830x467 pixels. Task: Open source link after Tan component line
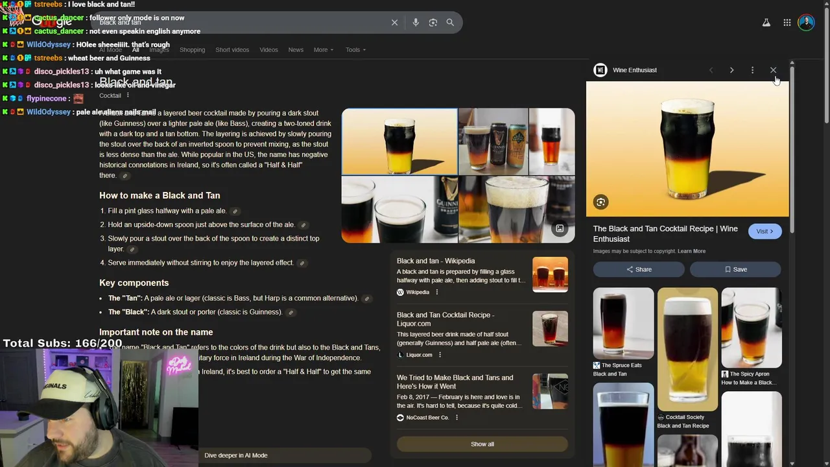tap(366, 299)
